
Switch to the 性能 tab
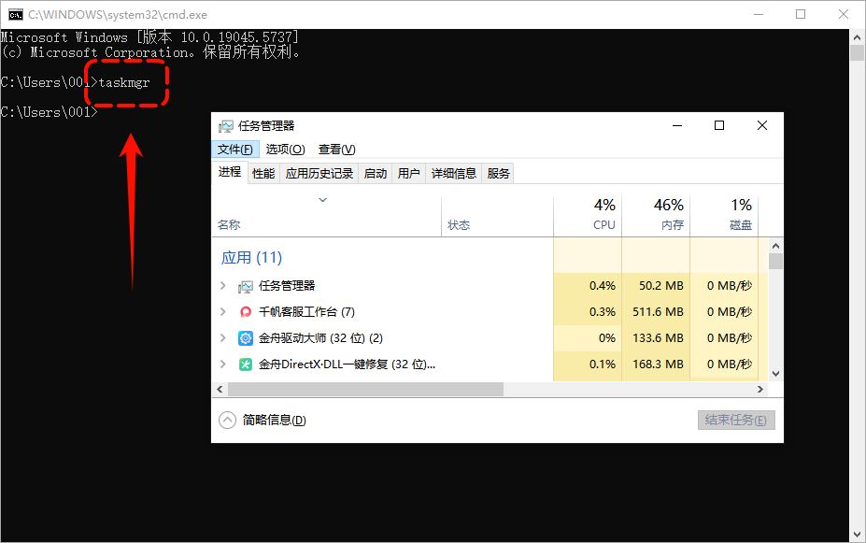[x=263, y=174]
